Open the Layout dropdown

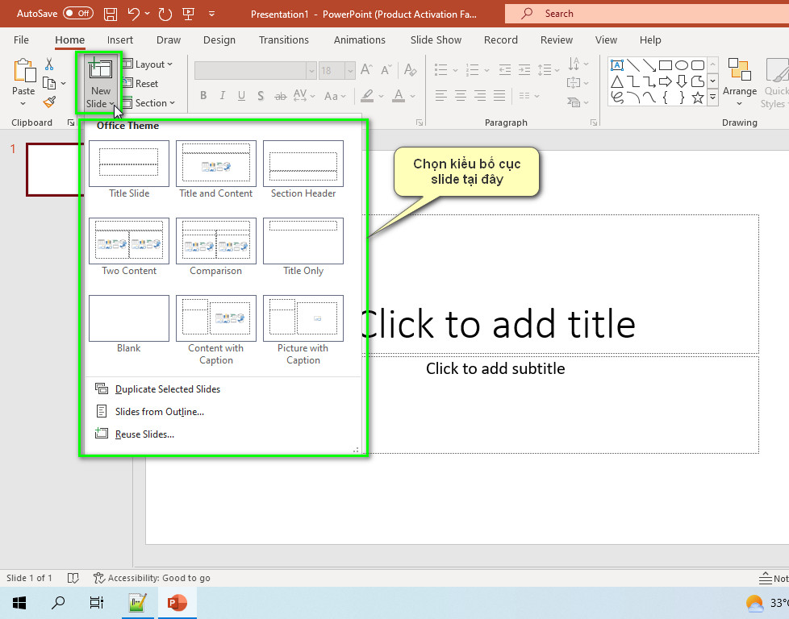(x=148, y=64)
